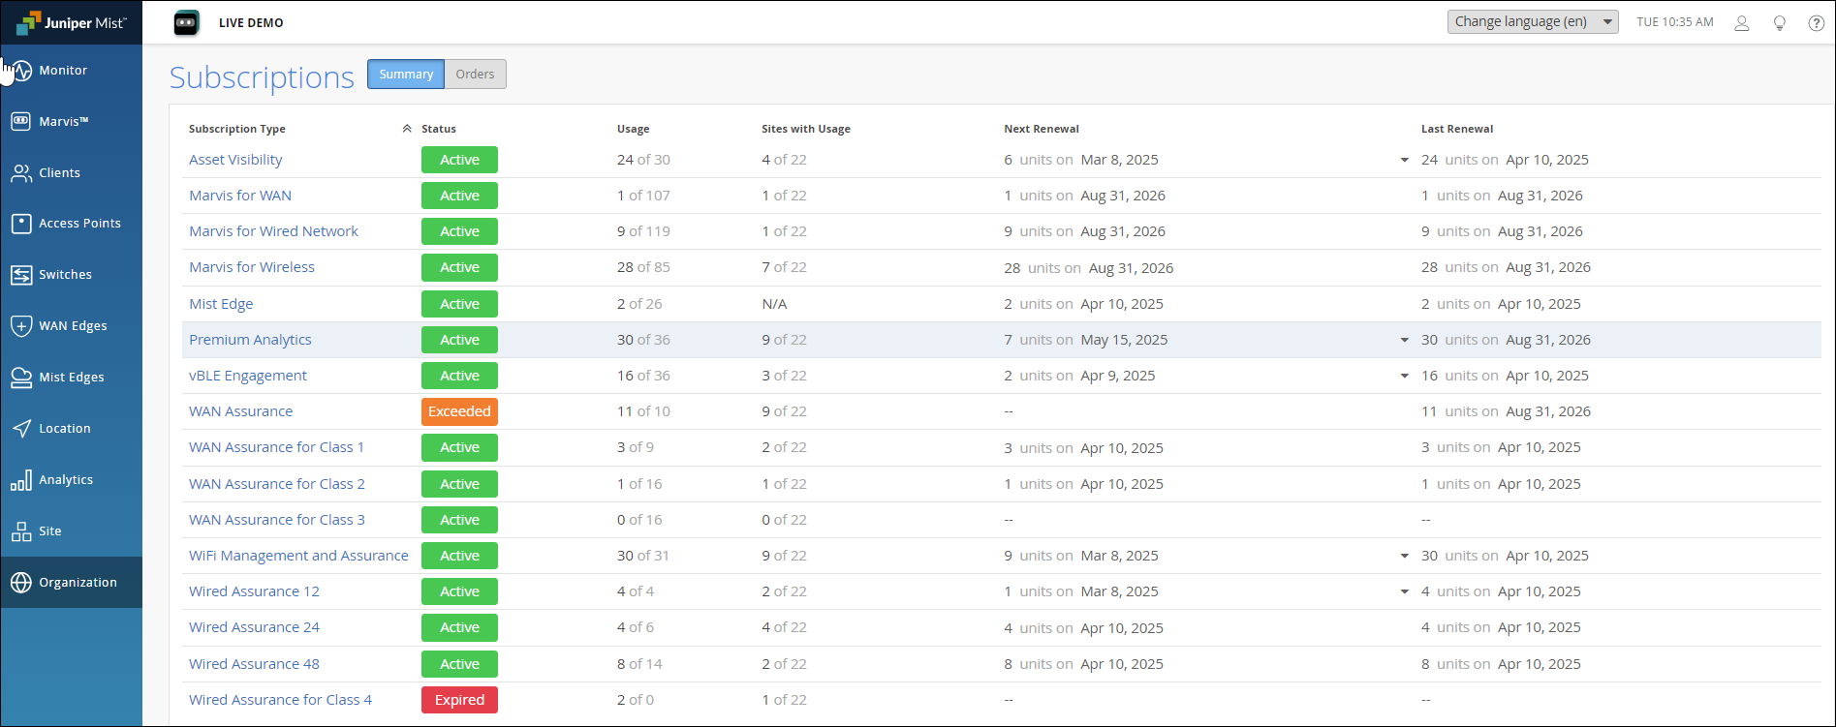Select the Access Points icon
This screenshot has width=1836, height=727.
pos(21,224)
